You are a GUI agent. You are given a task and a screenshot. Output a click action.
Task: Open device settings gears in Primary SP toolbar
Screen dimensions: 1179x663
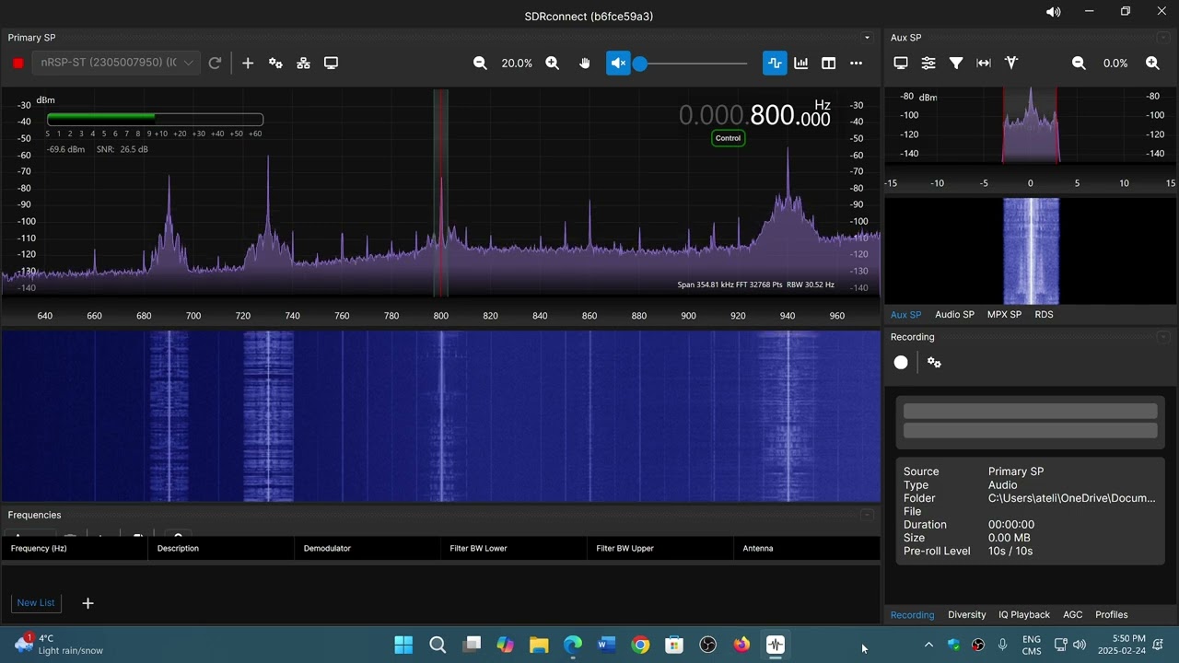coord(275,63)
